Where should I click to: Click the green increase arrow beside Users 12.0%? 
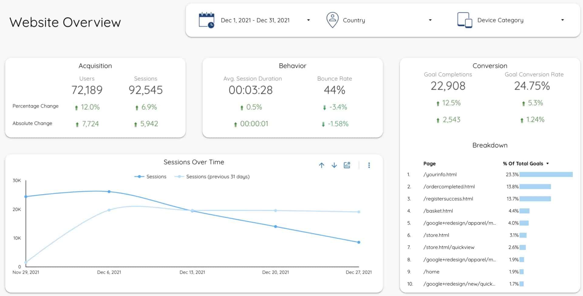click(x=77, y=107)
